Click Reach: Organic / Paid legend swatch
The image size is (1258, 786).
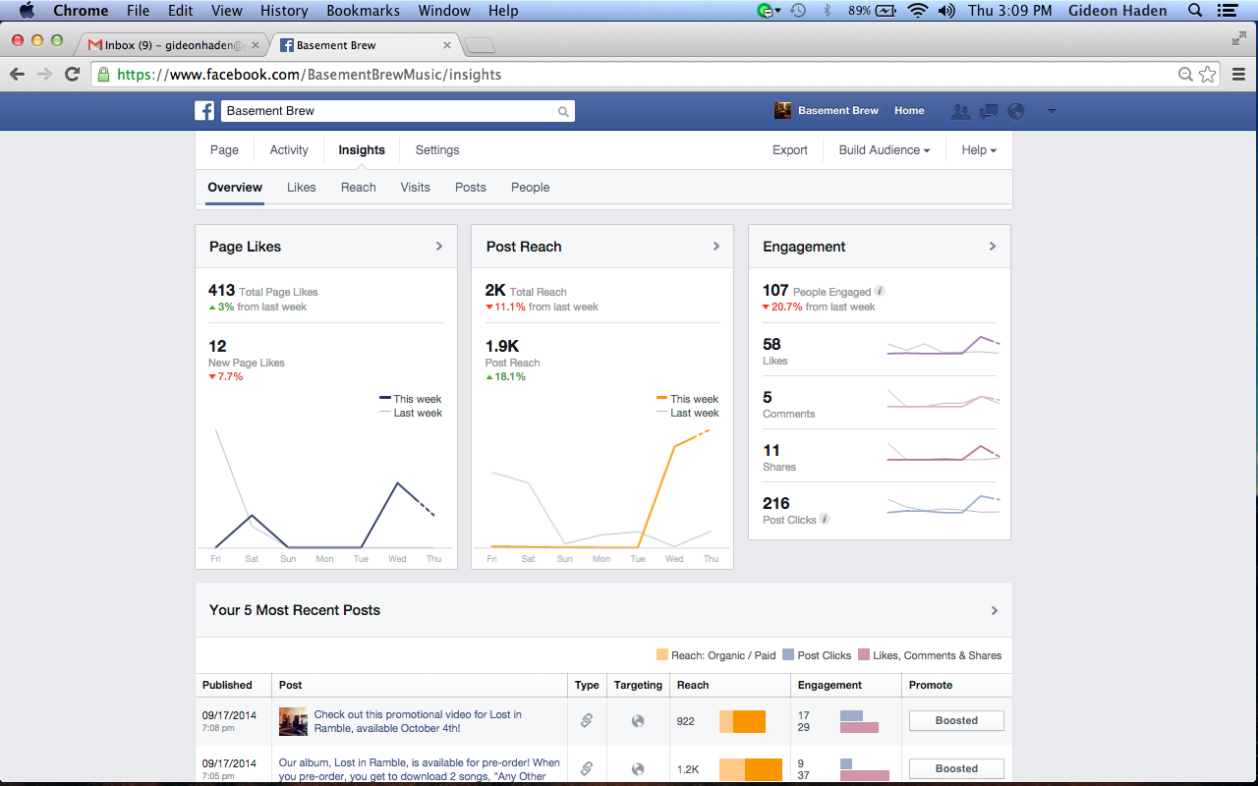[662, 655]
